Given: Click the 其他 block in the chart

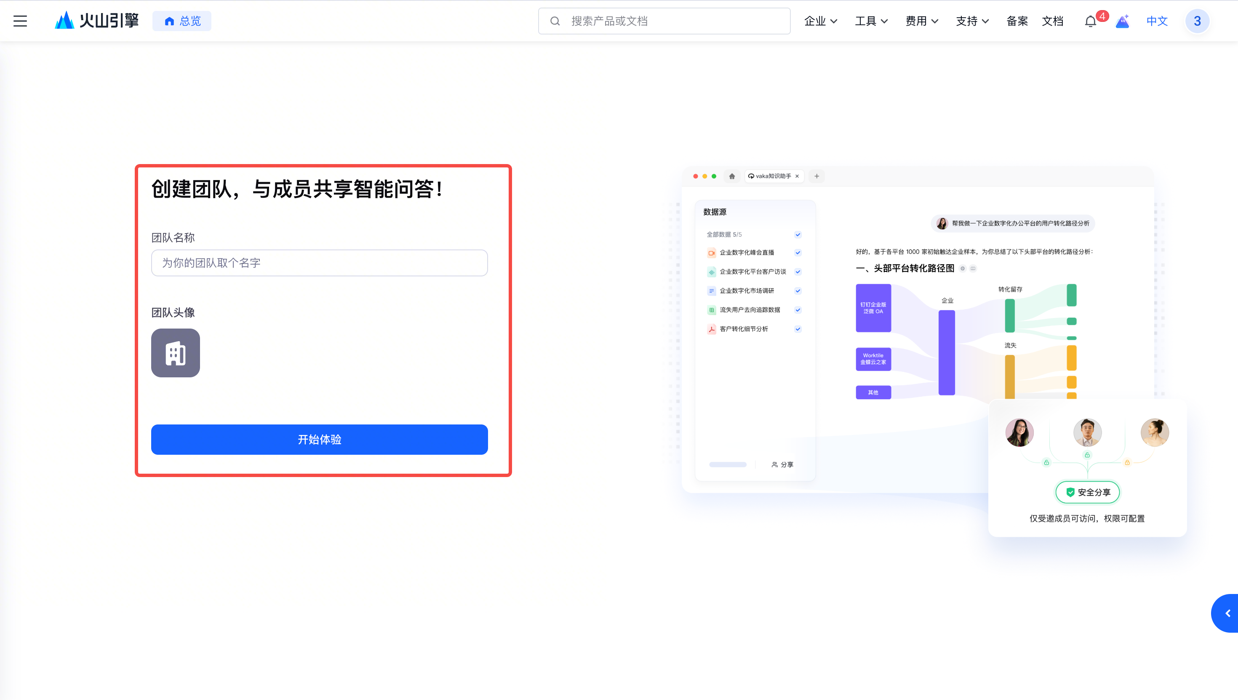Looking at the screenshot, I should [873, 392].
